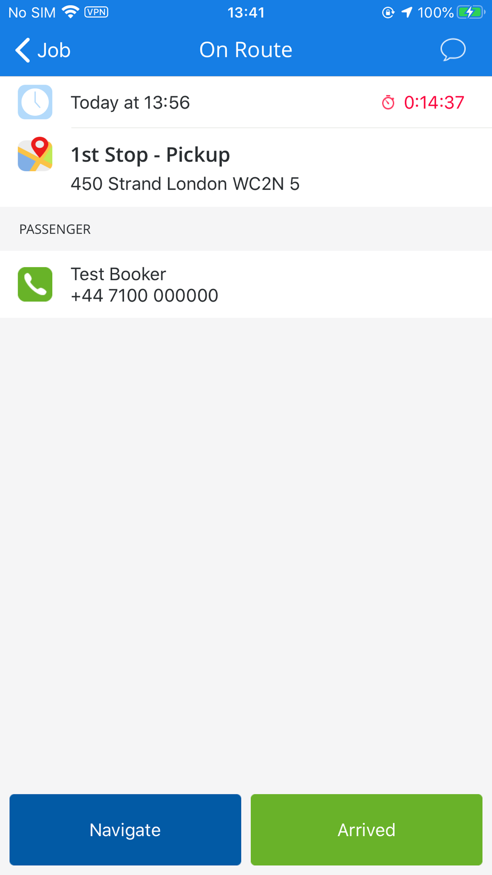Tap the battery charging icon
This screenshot has height=875, width=492.
tap(470, 12)
